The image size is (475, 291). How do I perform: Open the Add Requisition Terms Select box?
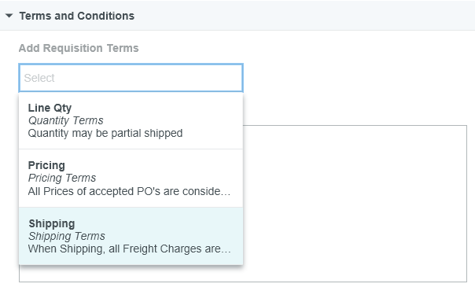point(131,78)
